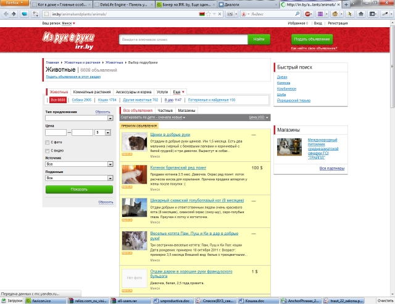Filter by Кошки 1784 link

tap(107, 100)
